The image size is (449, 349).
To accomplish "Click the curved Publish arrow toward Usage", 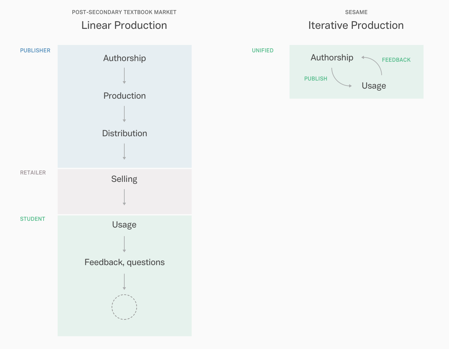I will [x=341, y=78].
